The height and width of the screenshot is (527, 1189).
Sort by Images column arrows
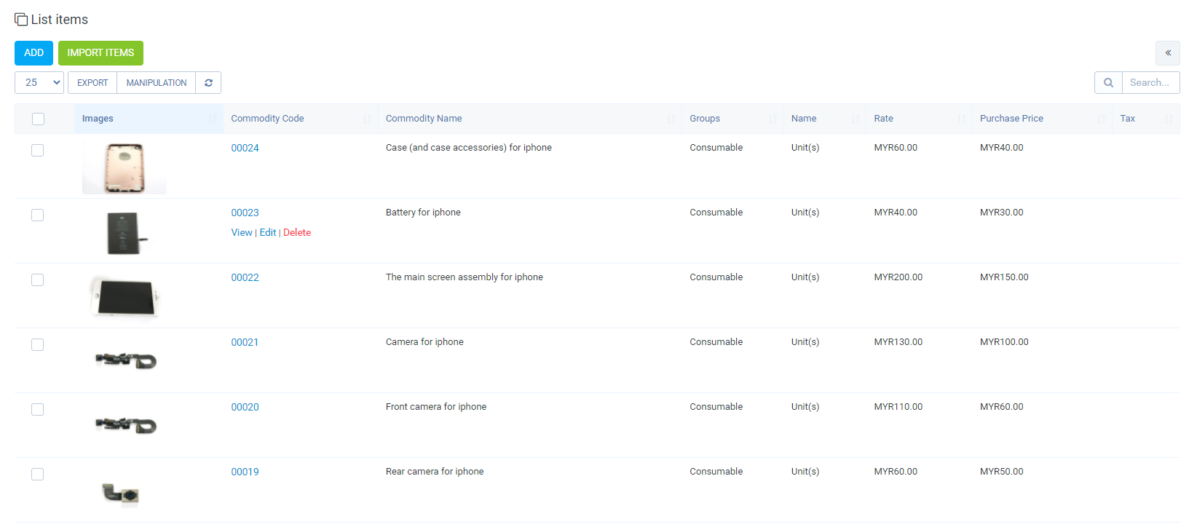pyautogui.click(x=213, y=119)
